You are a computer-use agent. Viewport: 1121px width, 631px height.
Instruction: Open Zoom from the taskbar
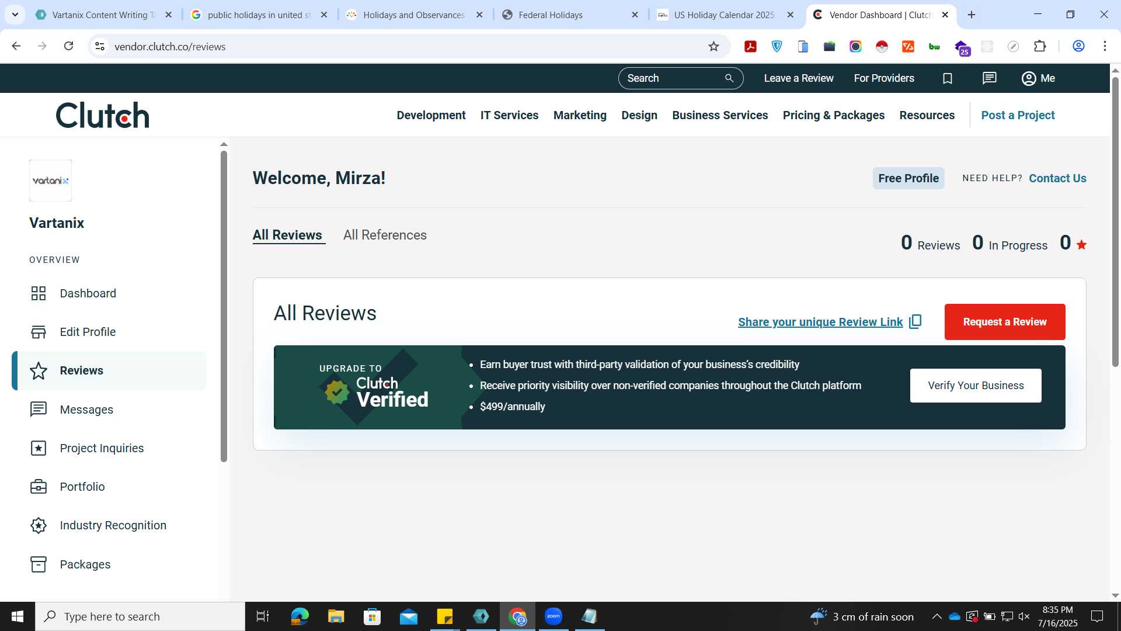click(x=553, y=616)
